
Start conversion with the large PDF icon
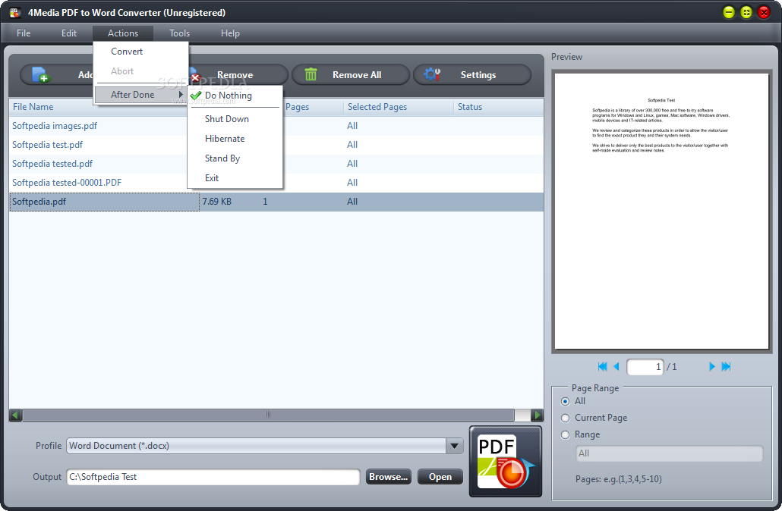click(505, 461)
